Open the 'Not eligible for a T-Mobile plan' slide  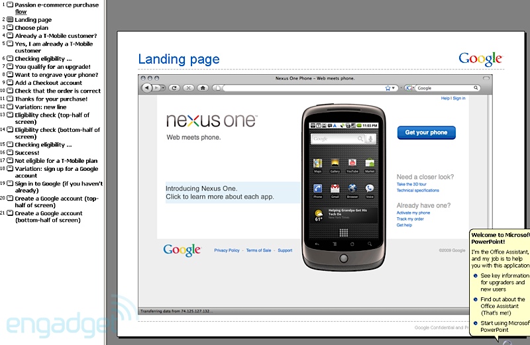(x=56, y=160)
